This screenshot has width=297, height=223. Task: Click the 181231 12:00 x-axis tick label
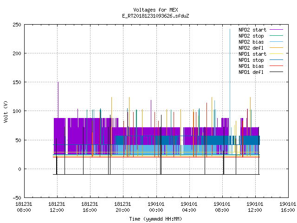coord(57,207)
